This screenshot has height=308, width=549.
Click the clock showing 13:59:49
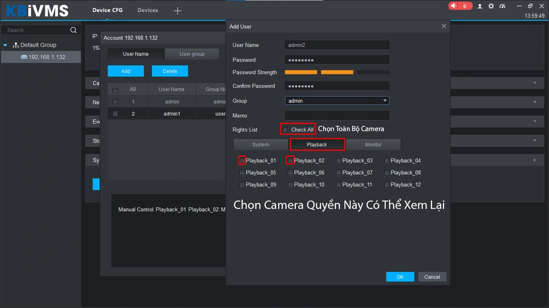click(534, 16)
